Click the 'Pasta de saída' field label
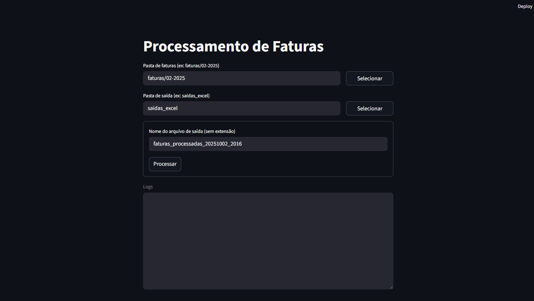Screen dimensions: 534x301 click(158, 96)
